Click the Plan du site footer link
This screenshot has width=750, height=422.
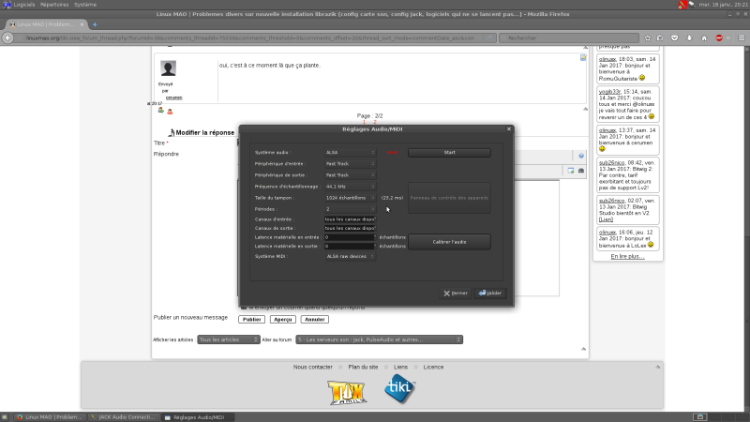pos(363,367)
